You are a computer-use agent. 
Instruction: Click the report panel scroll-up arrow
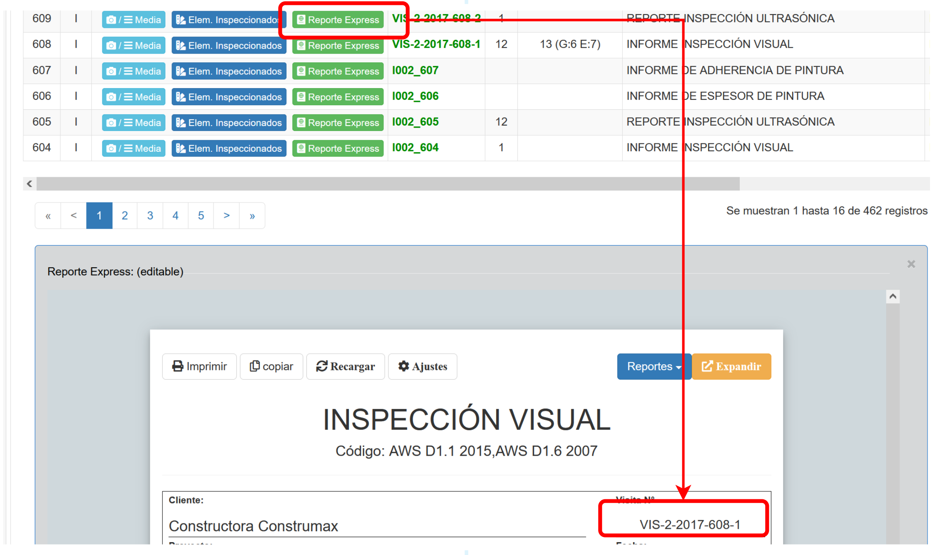click(x=893, y=296)
